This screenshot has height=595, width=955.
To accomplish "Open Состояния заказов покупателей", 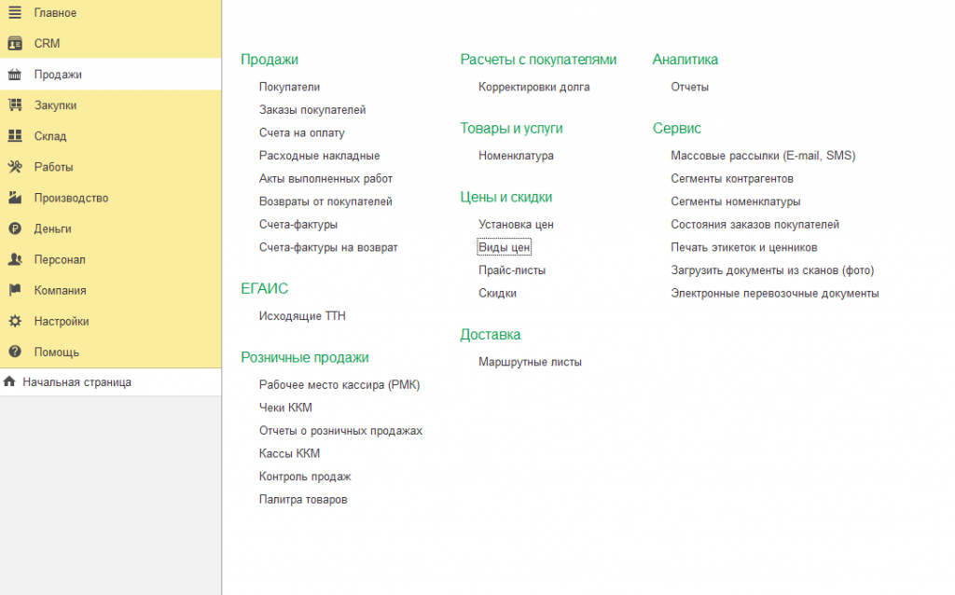I will (x=755, y=225).
